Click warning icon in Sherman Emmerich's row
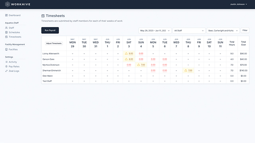The image size is (255, 143). pyautogui.click(x=186, y=70)
